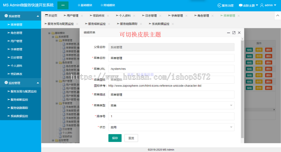281x152 pixels.
Task: Switch to the 欢迎页 tab
Action: pyautogui.click(x=51, y=16)
